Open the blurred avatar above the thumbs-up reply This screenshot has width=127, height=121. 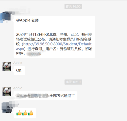click(7, 107)
